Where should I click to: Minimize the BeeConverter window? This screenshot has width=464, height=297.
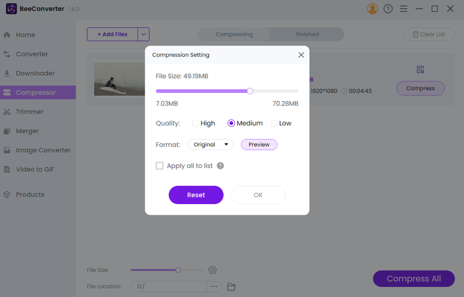(419, 9)
